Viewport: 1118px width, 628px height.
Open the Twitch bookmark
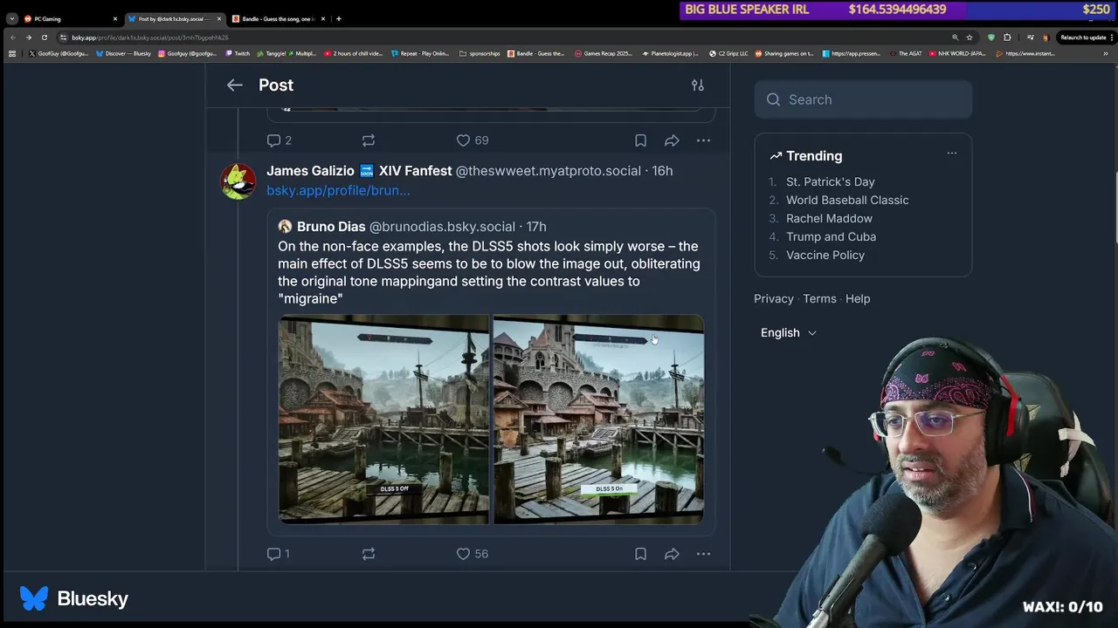click(238, 53)
